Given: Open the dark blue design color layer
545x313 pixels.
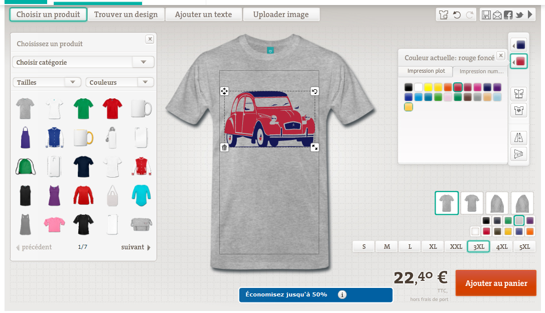Looking at the screenshot, I should pyautogui.click(x=519, y=45).
